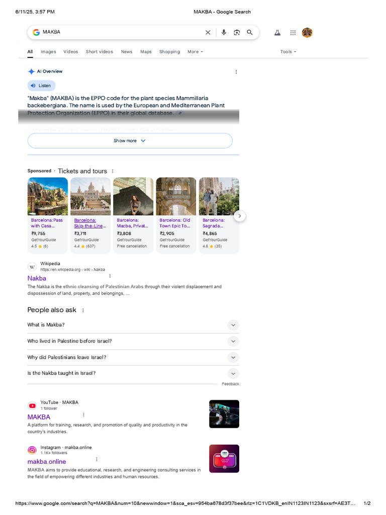Open Wikipedia Nakba result options menu
Screen dimensions: 386x515
(x=110, y=276)
